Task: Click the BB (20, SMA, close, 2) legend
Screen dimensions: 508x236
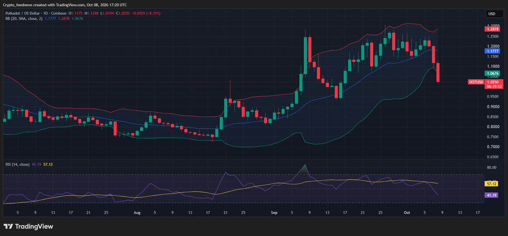Action: tap(23, 18)
